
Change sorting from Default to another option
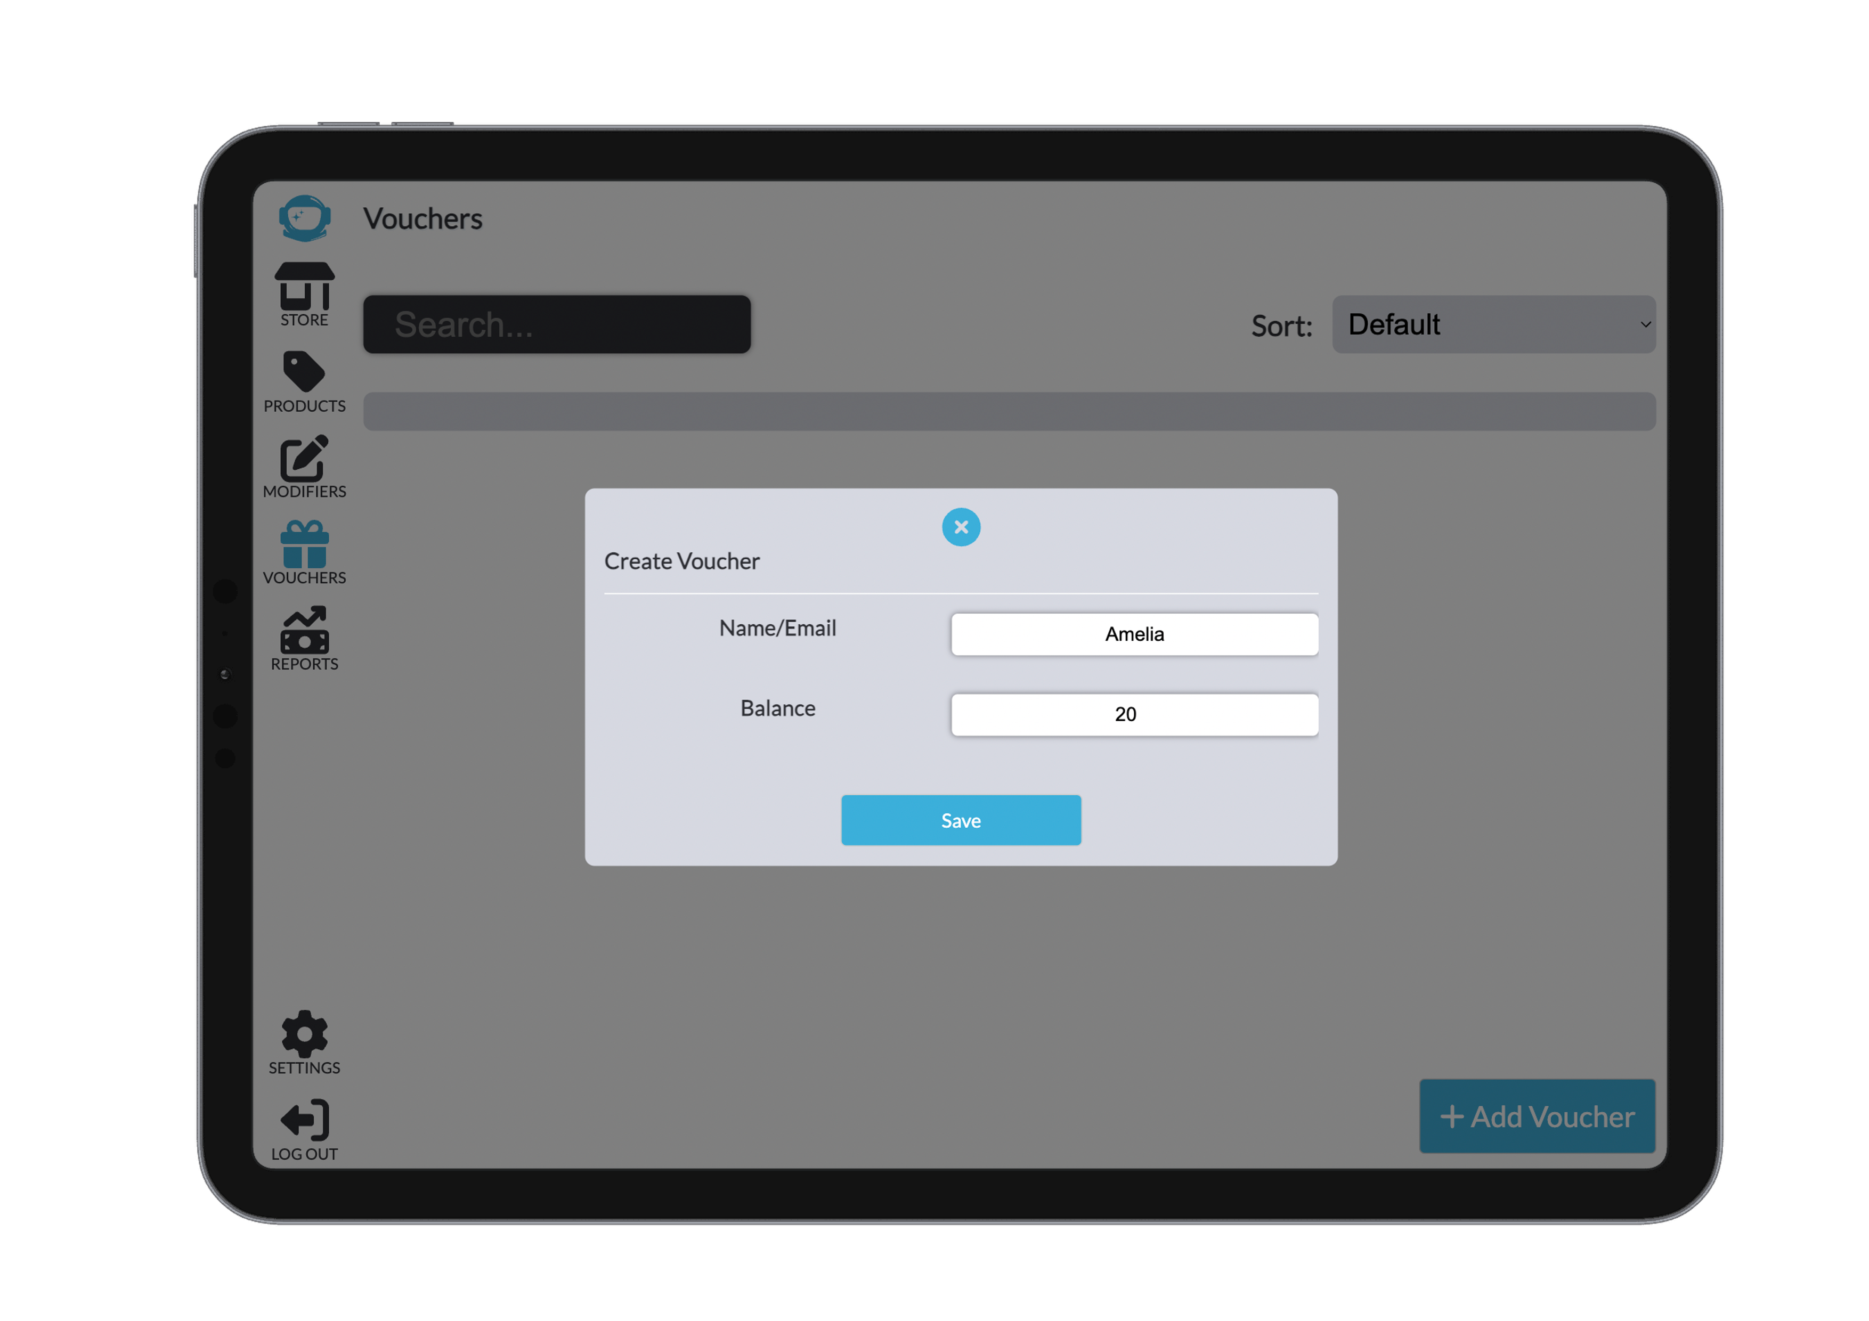[1493, 324]
